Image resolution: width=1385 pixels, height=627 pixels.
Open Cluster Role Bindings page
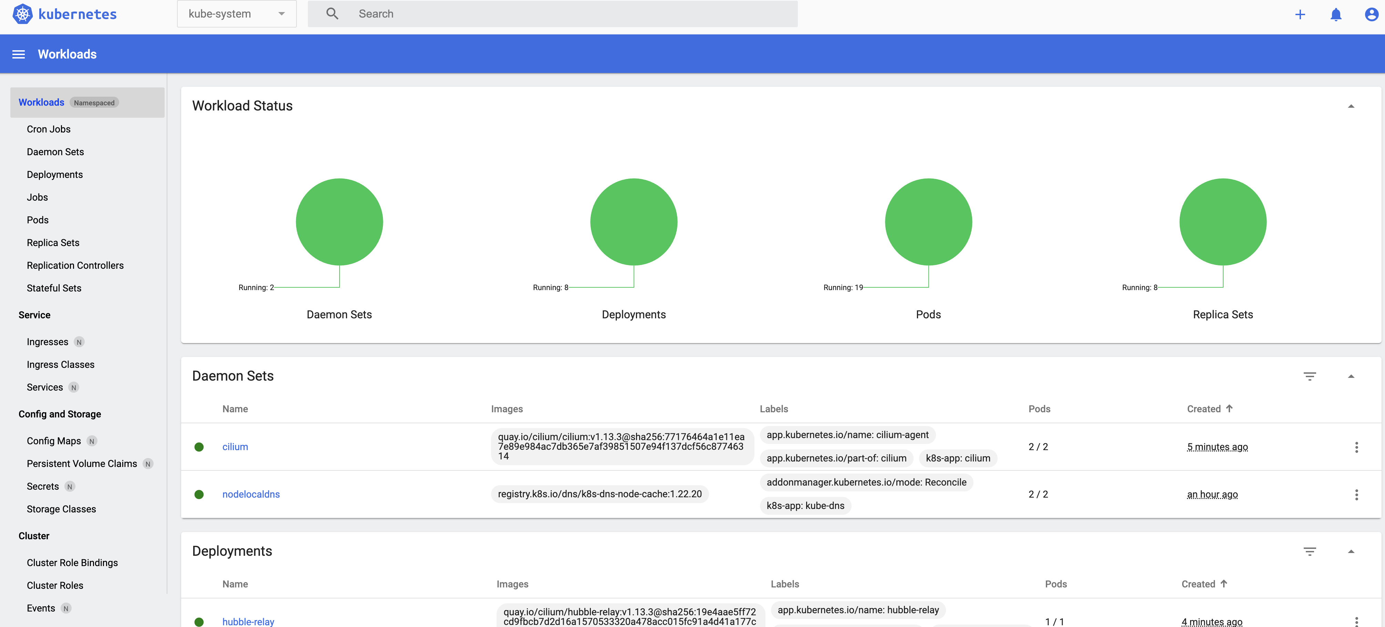pos(72,563)
